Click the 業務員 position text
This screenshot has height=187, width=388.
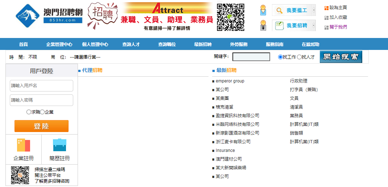pos(297,116)
